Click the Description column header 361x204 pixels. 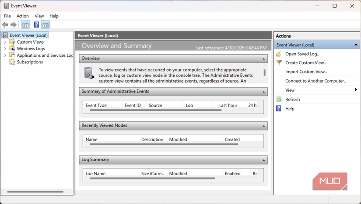(153, 139)
